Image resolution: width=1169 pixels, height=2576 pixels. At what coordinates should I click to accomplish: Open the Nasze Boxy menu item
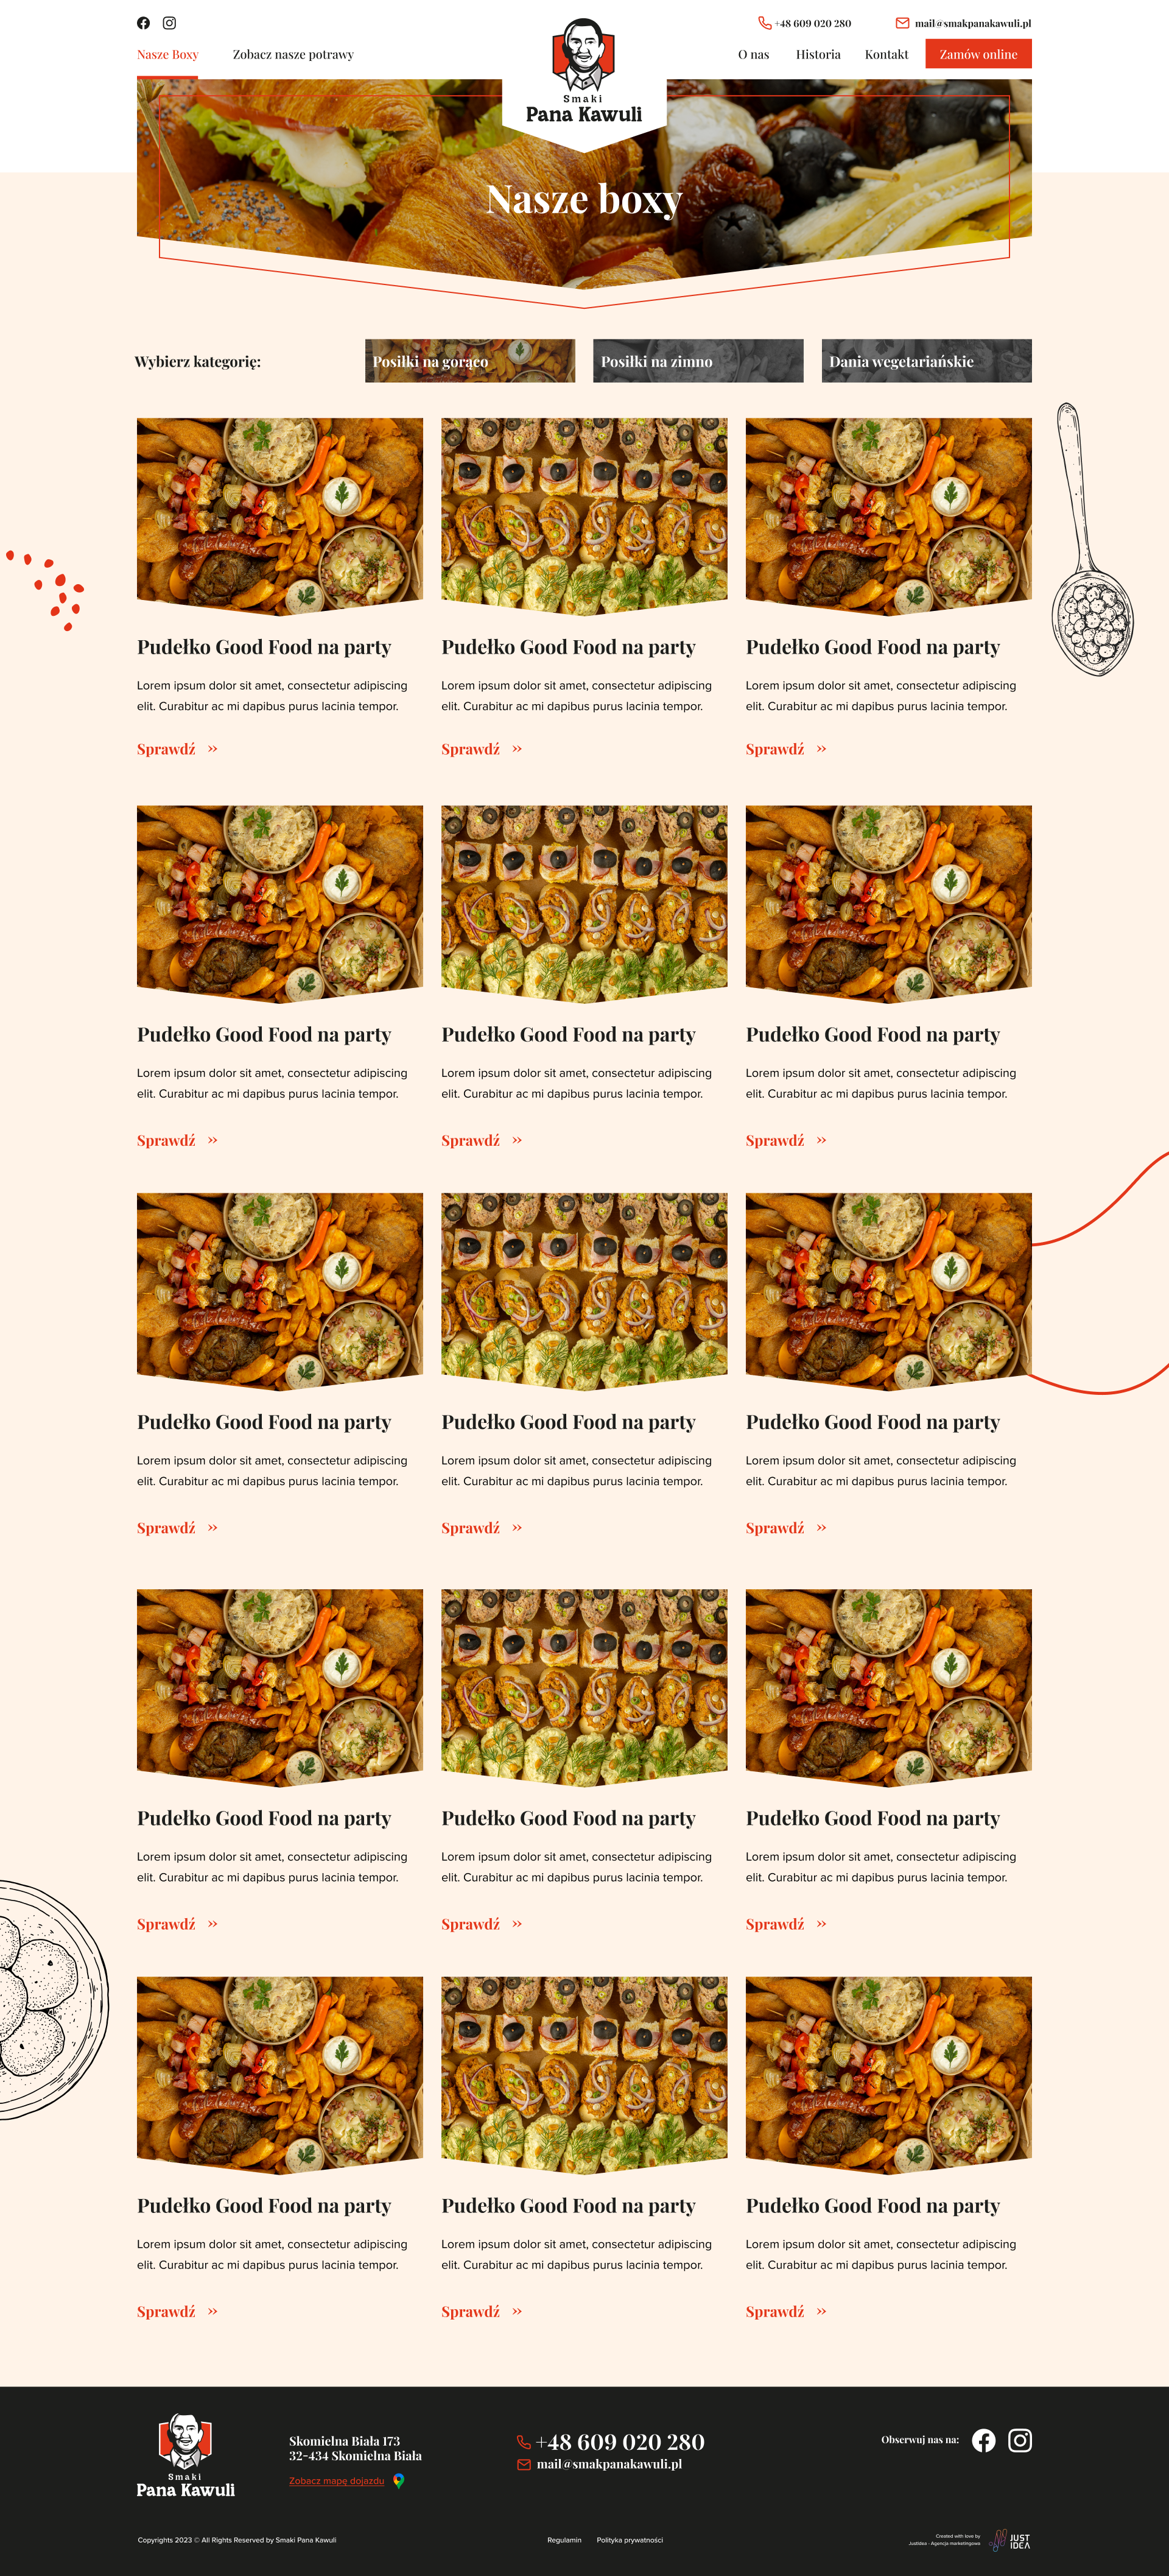[168, 54]
